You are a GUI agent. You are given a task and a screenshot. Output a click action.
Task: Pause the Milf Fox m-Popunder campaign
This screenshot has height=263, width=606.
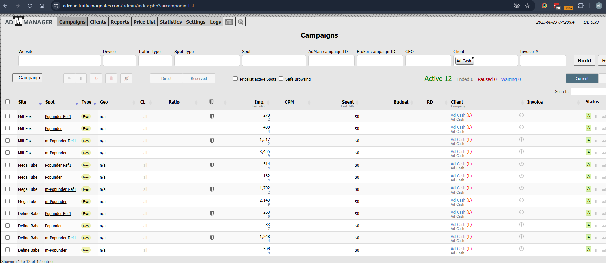(x=596, y=153)
